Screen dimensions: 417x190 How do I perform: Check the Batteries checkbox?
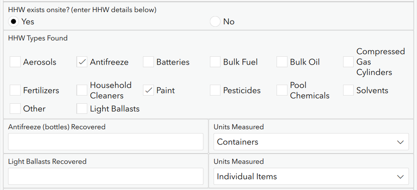click(x=149, y=62)
